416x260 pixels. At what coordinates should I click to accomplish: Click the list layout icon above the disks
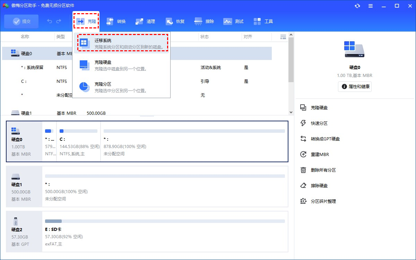[x=283, y=36]
